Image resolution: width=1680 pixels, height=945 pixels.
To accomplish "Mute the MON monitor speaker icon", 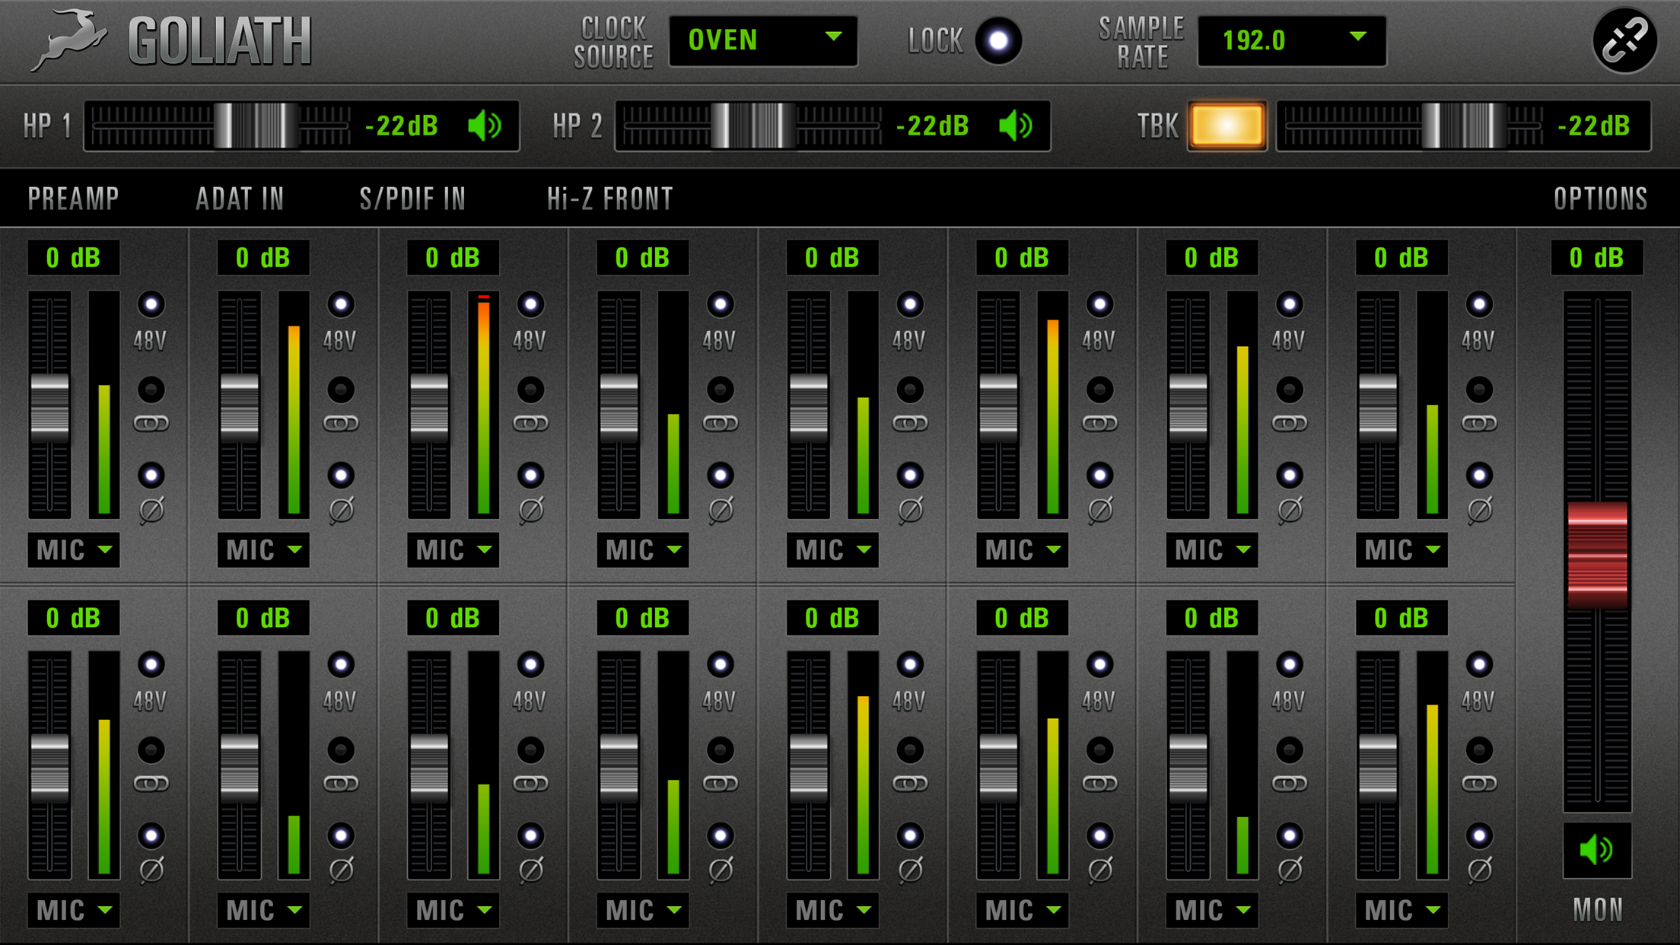I will click(x=1596, y=850).
